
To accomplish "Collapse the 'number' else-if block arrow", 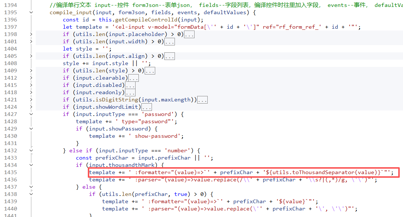I will pos(31,150).
